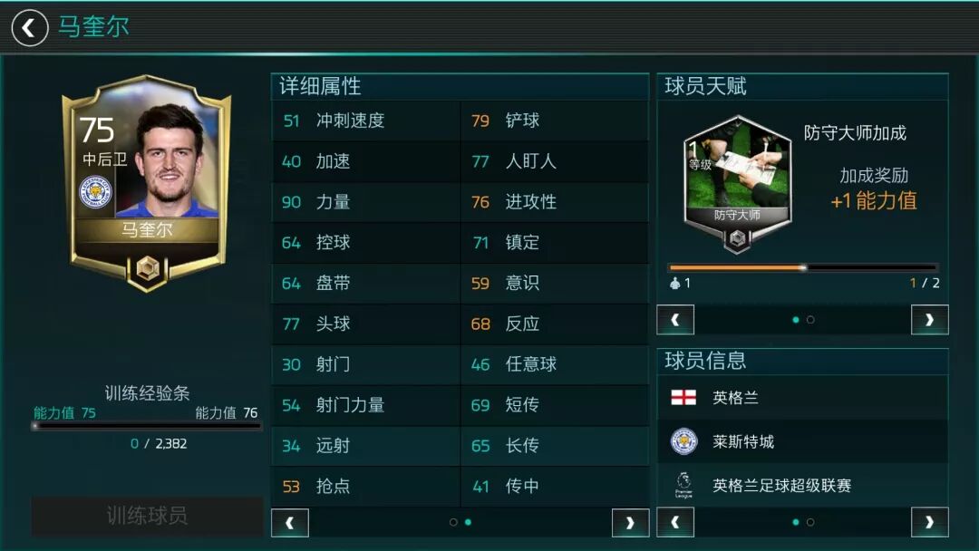Go to the previous player info page
This screenshot has height=551, width=979.
point(675,522)
